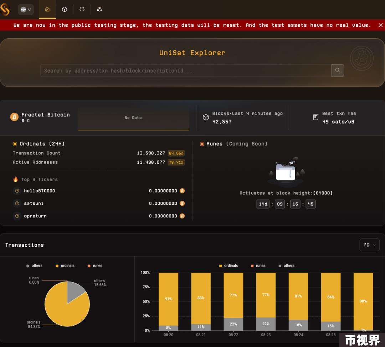
Task: Open the helloBTC000 ticker
Action: click(39, 191)
